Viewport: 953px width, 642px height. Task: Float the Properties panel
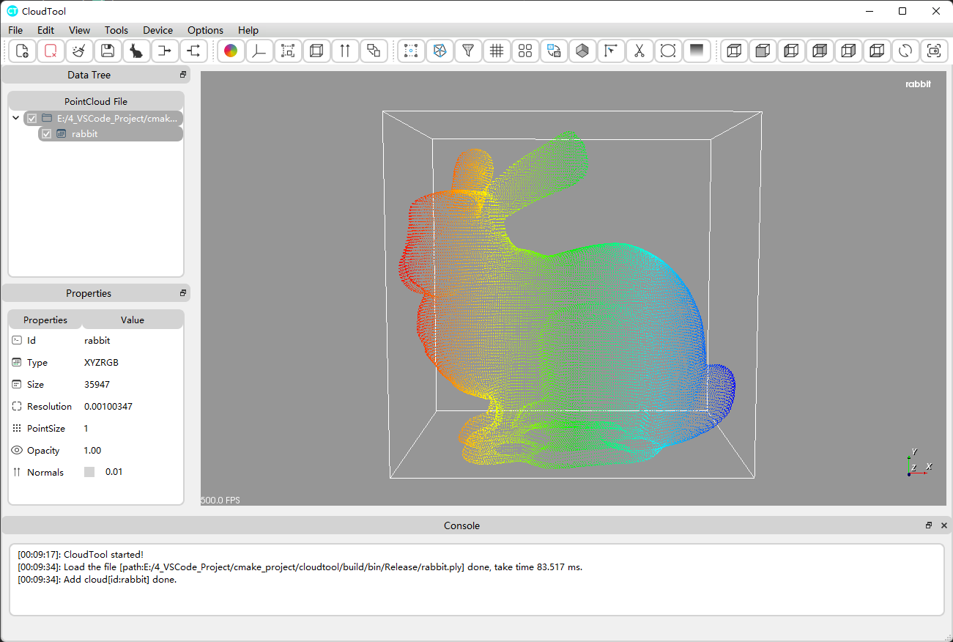pos(183,293)
